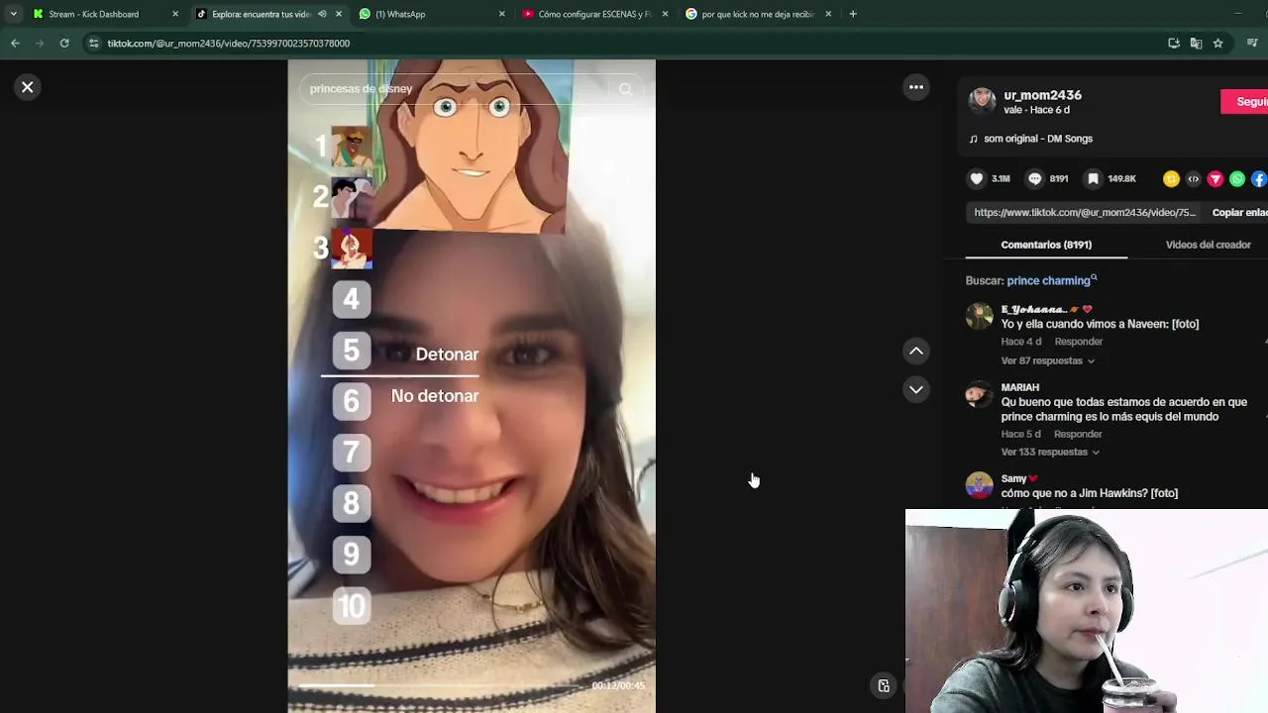Get embed code icon
The height and width of the screenshot is (713, 1268).
(1193, 179)
